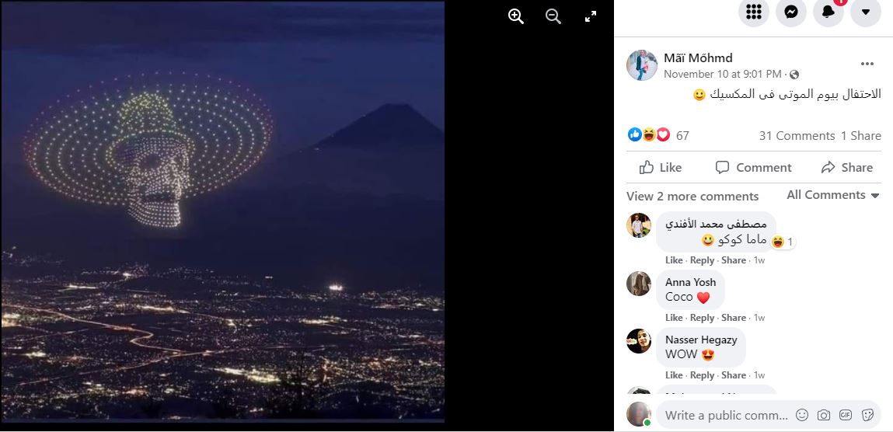Open Mäï Môhmd's profile

(698, 57)
